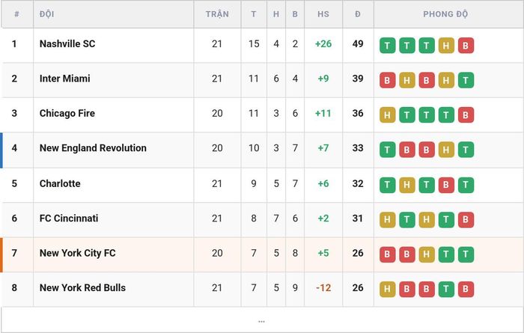The image size is (524, 333).
Task: Sort by the TRẬN column header
Action: [x=217, y=14]
